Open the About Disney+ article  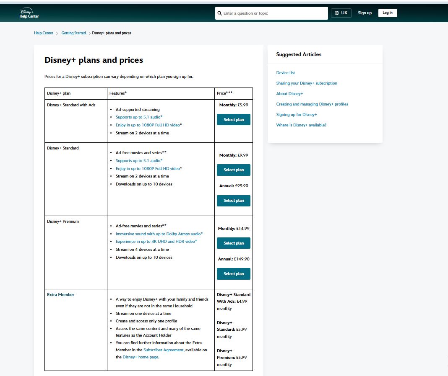tap(289, 93)
